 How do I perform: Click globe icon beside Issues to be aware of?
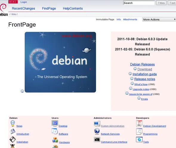(x=127, y=93)
